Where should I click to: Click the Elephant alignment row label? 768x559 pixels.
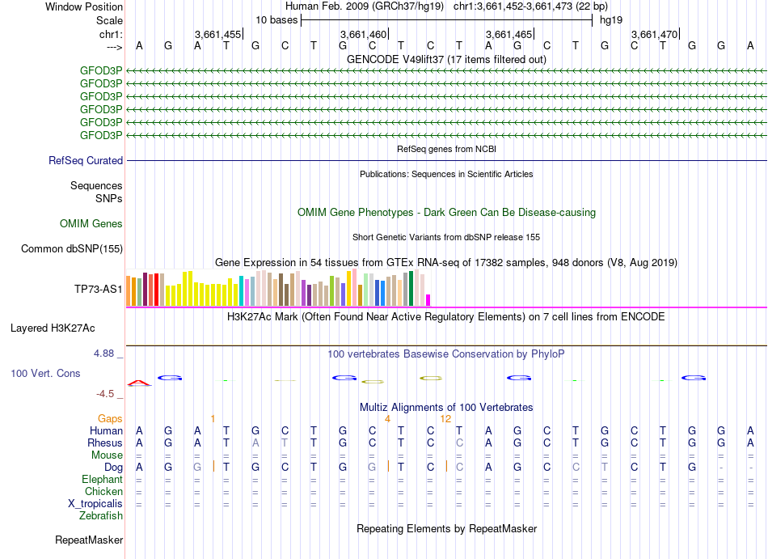tap(102, 479)
